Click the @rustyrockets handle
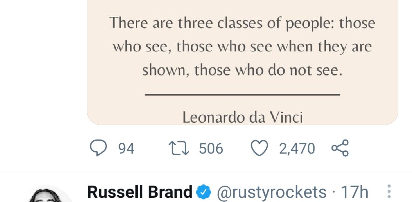The height and width of the screenshot is (202, 412). (x=271, y=192)
